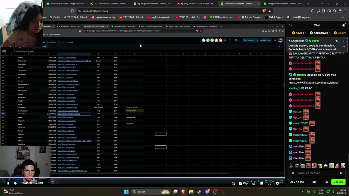Open the weather widget 19°C
349x196 pixels.
tap(13, 192)
